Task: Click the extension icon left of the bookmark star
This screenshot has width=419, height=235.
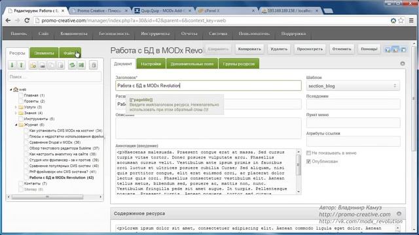Action: coord(393,20)
